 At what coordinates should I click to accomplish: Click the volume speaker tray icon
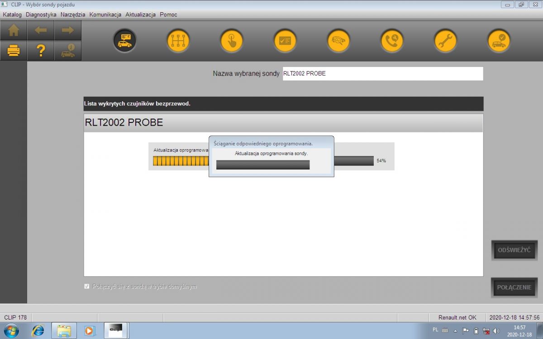(x=496, y=330)
